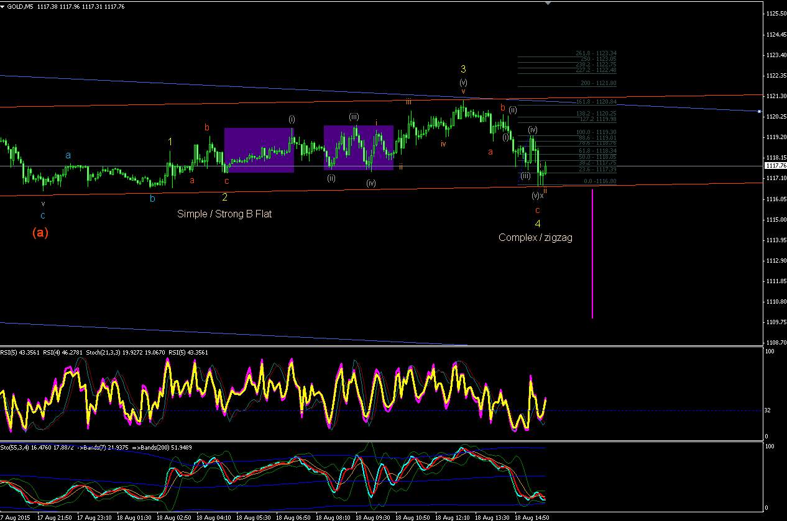This screenshot has height=521, width=787.
Task: Select the red (a) wave label
Action: (x=40, y=233)
